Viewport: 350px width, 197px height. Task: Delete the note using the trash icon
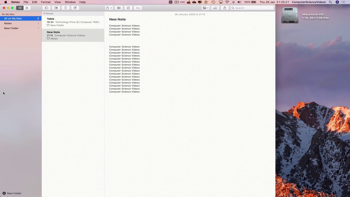coord(66,8)
